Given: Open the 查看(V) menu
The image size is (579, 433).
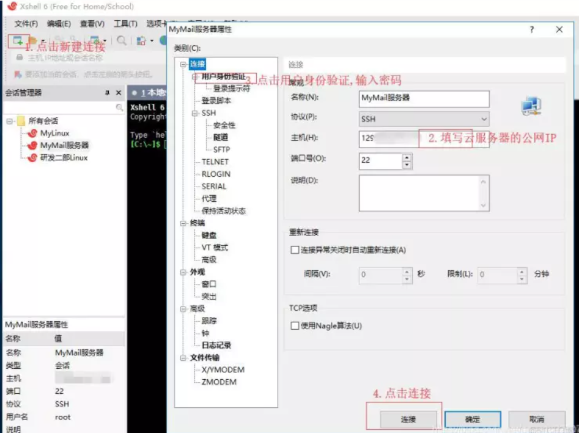Looking at the screenshot, I should coord(92,24).
